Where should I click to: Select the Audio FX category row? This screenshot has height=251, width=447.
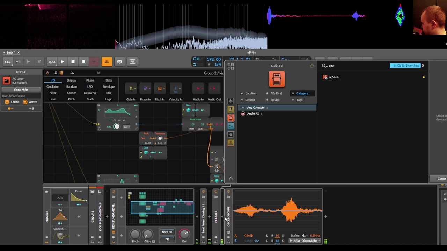pos(277,114)
